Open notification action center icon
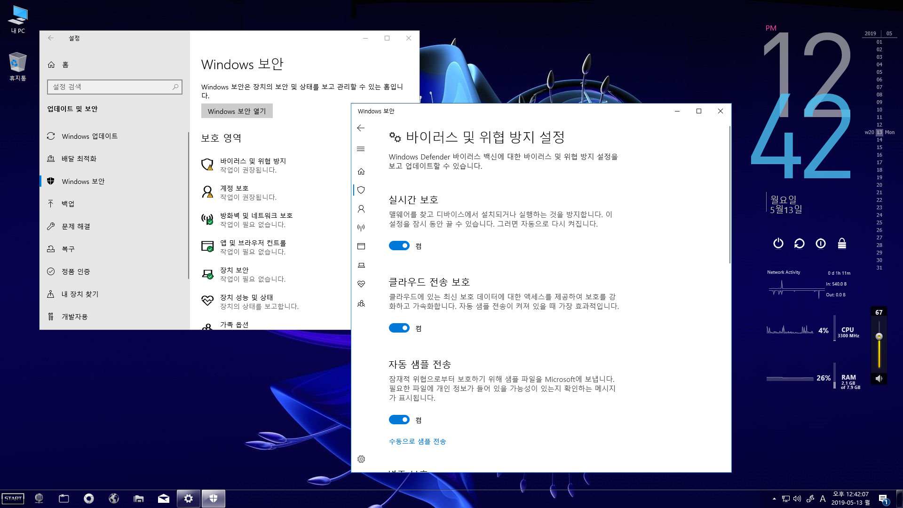The height and width of the screenshot is (508, 903). [x=884, y=499]
